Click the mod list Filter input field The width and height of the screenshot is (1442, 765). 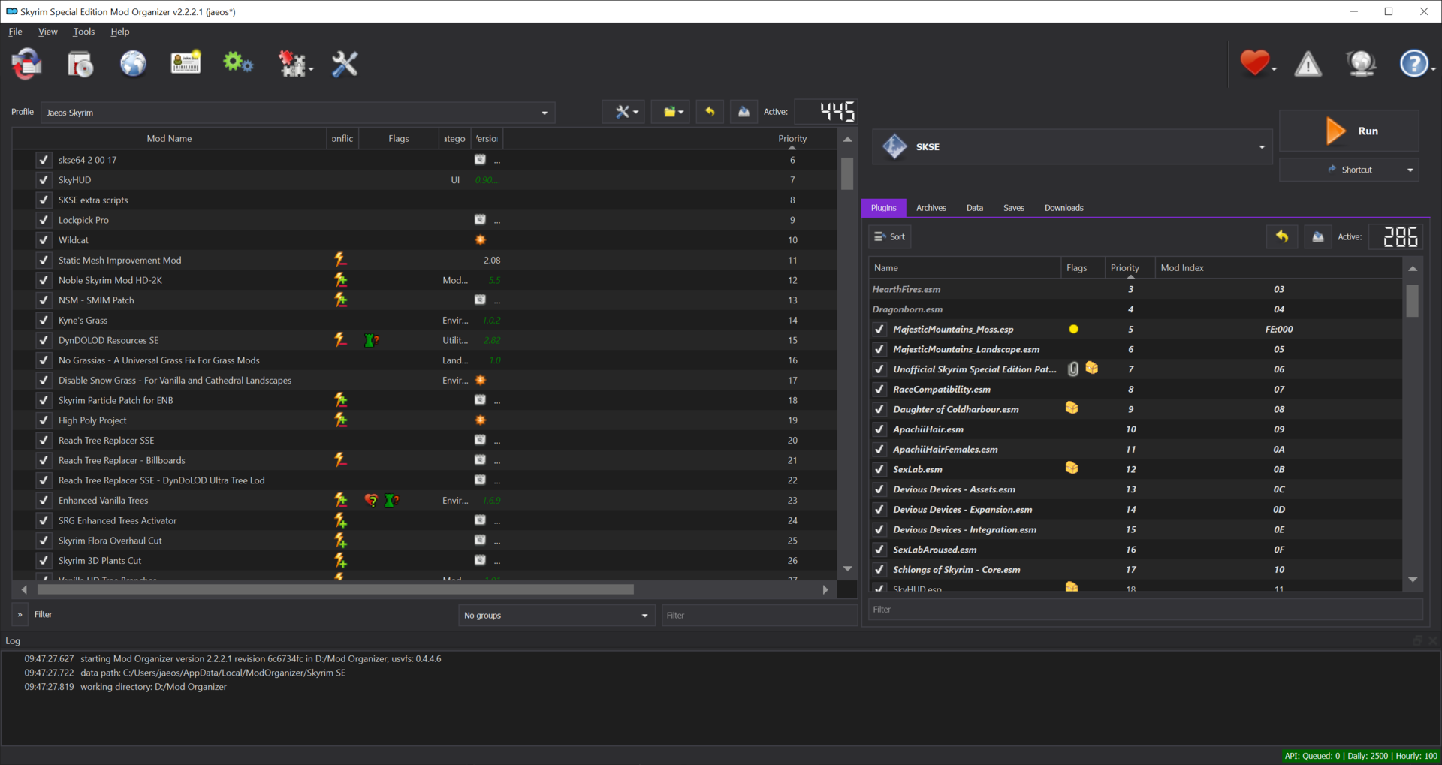pos(759,615)
